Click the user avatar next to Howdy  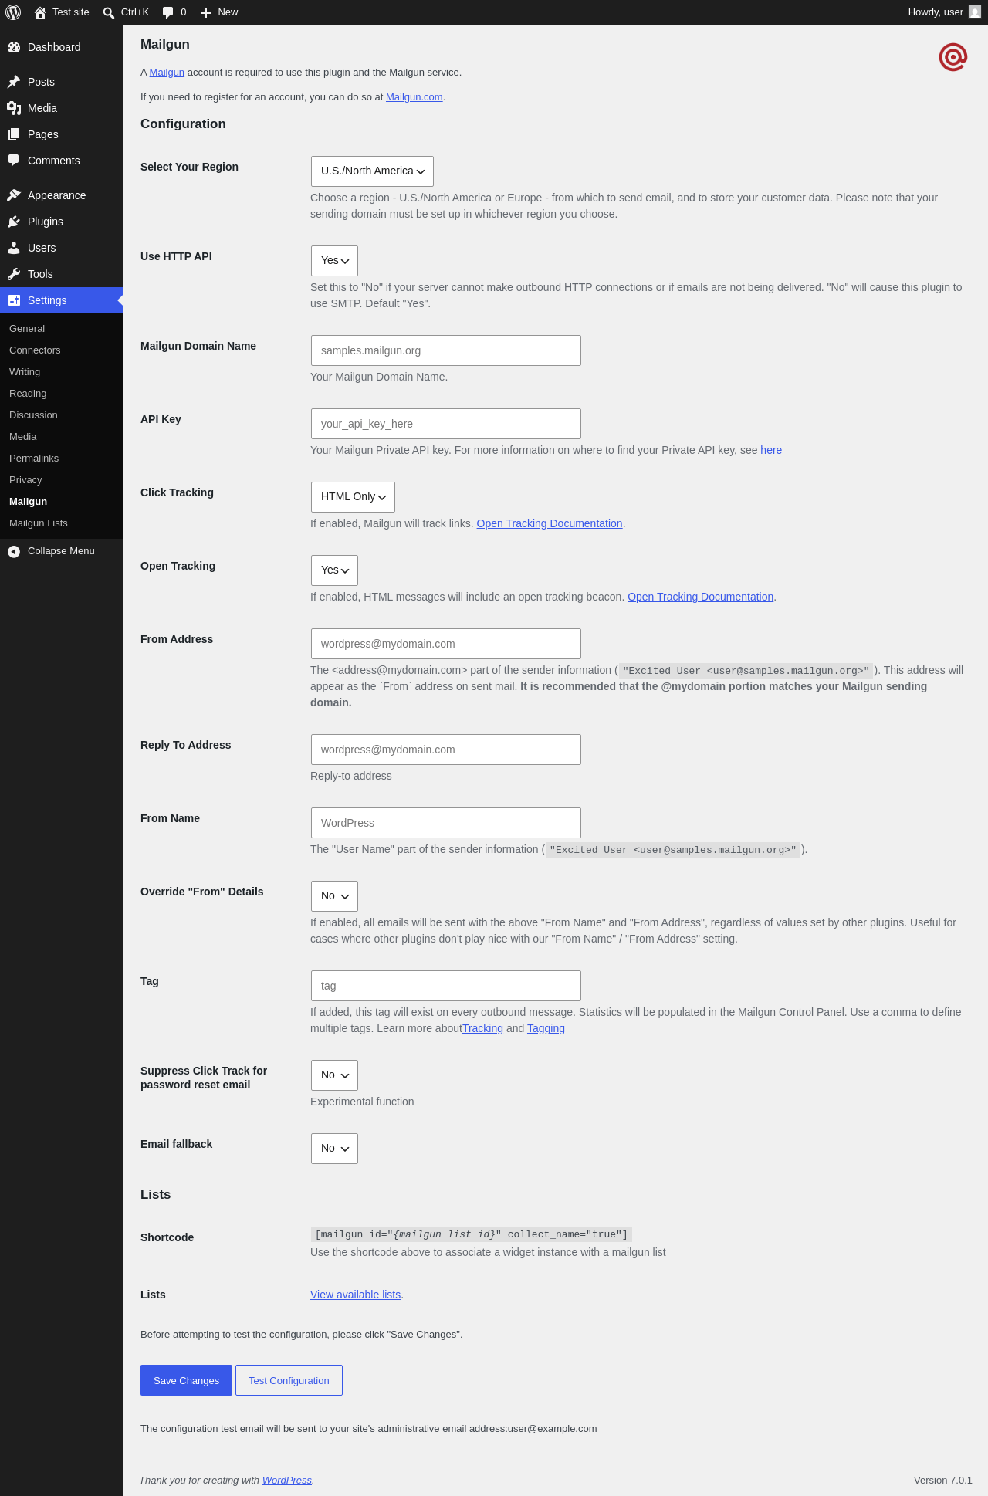pyautogui.click(x=975, y=12)
